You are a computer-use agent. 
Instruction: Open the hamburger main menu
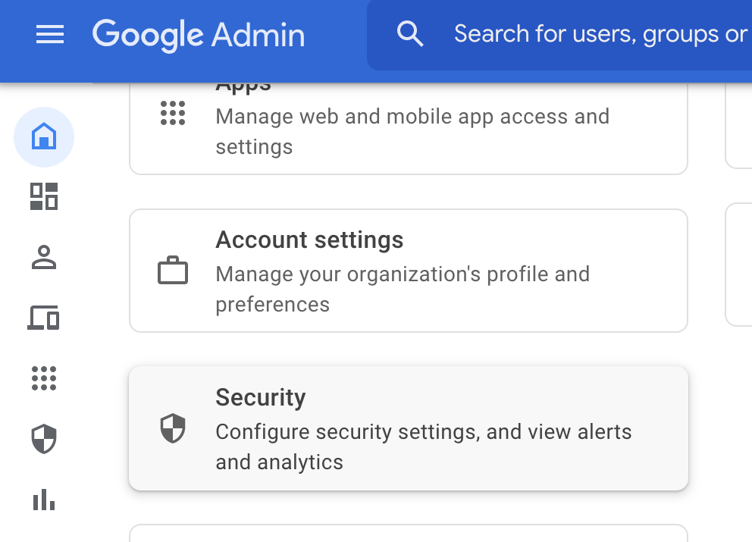click(50, 35)
